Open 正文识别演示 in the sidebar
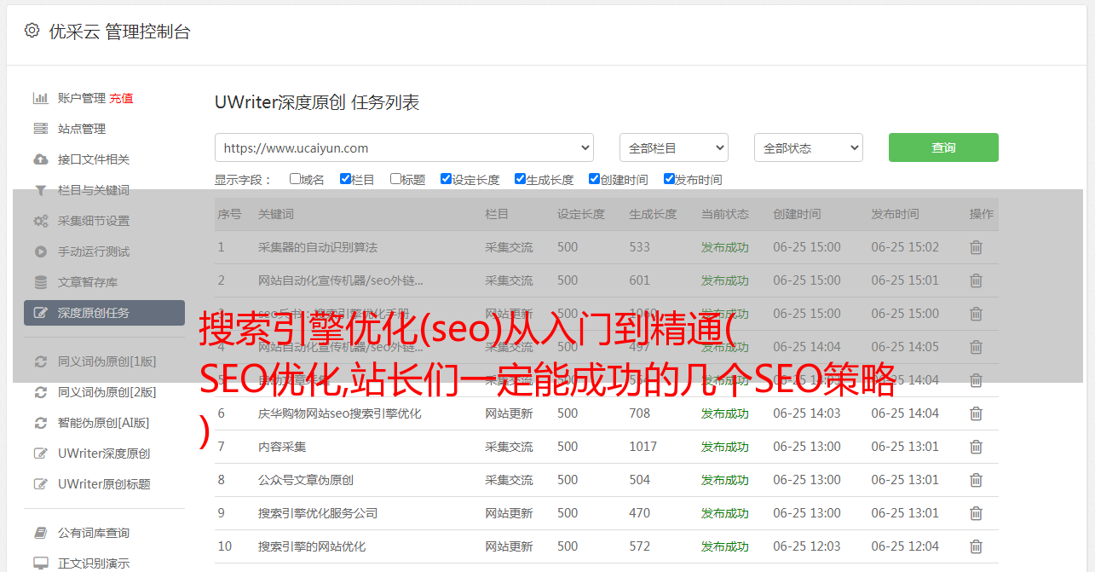This screenshot has width=1095, height=572. (x=94, y=563)
